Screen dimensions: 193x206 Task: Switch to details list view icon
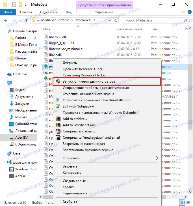click(x=183, y=202)
